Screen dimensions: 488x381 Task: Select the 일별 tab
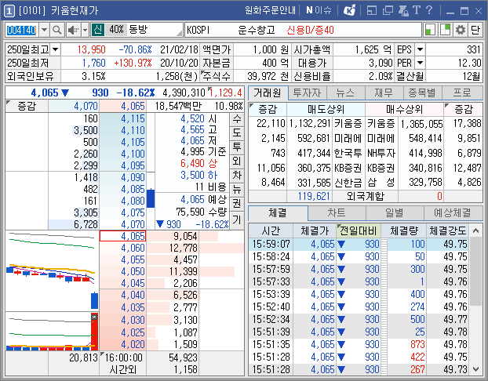pos(395,213)
